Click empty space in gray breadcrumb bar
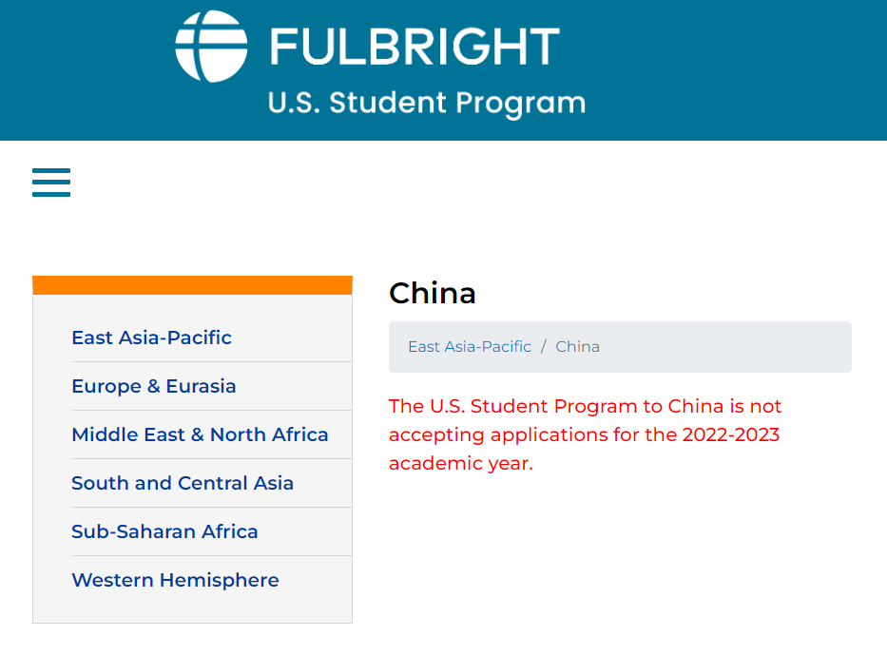 [x=724, y=347]
